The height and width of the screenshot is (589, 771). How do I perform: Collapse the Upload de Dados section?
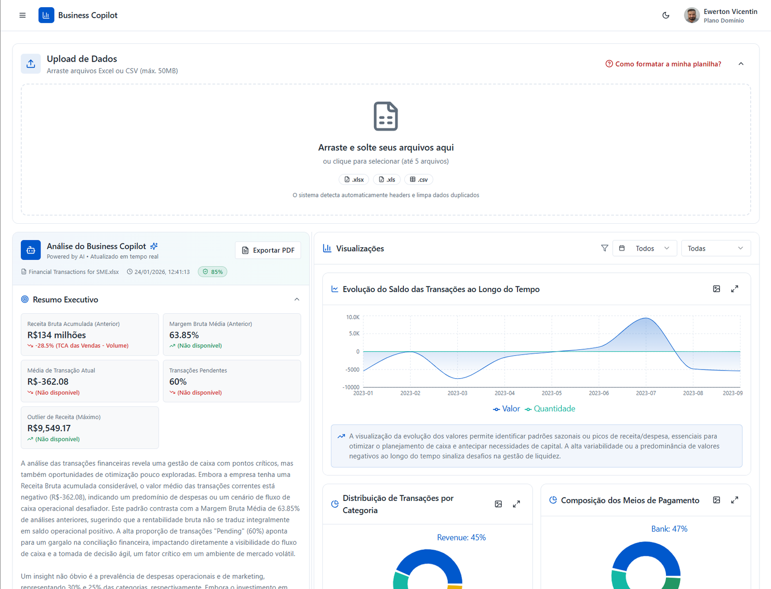[x=741, y=64]
